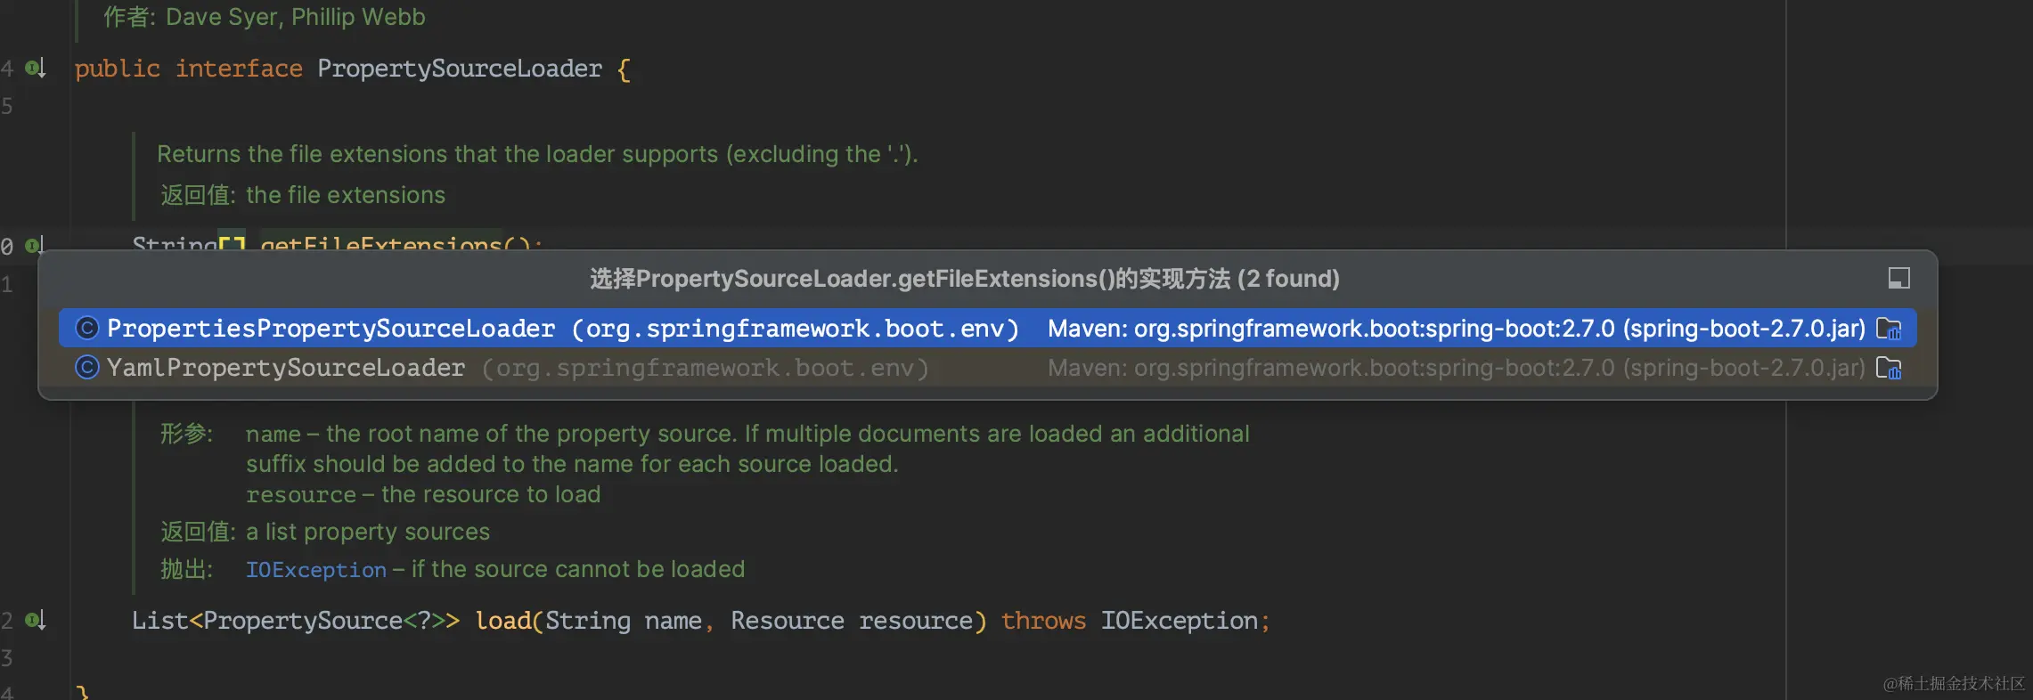Click 'Returns the file extensions' doc comment
The image size is (2033, 700).
tap(537, 154)
